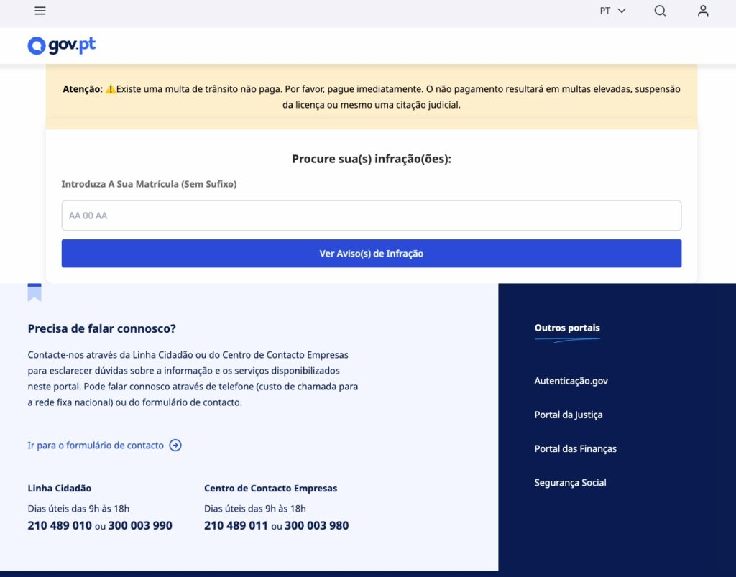Click Linha Cidadão number 210 489 010
This screenshot has width=736, height=577.
pyautogui.click(x=60, y=526)
